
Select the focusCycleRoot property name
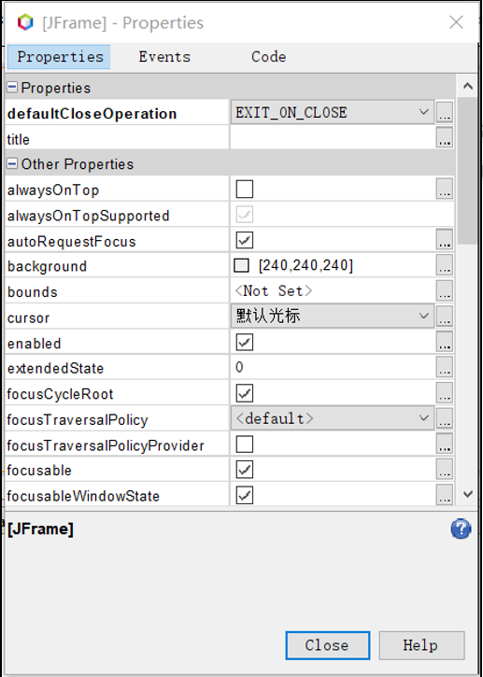(60, 394)
